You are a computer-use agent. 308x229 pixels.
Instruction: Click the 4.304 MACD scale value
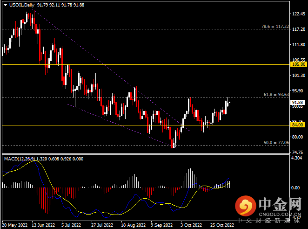pos(297,158)
